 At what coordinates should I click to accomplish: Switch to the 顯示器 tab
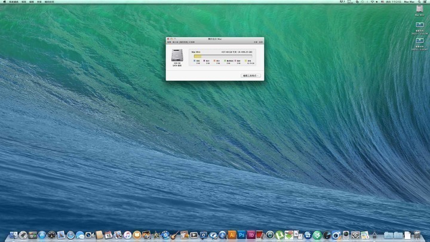(x=175, y=42)
